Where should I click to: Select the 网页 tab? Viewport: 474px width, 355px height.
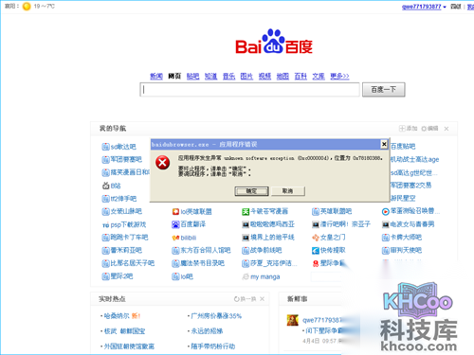click(x=174, y=76)
